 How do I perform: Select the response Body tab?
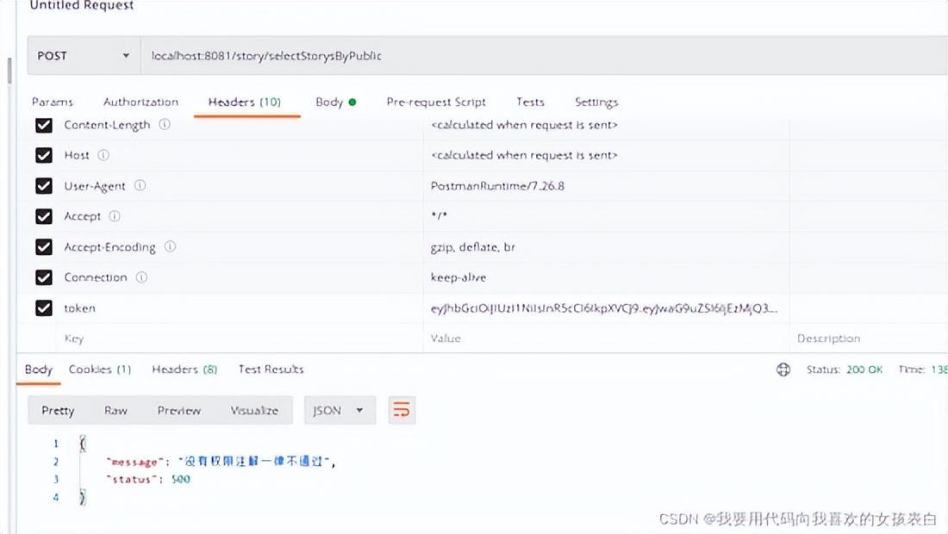tap(39, 369)
